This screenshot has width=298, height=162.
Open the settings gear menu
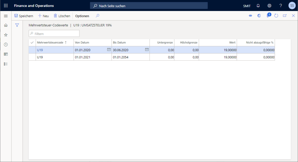269,6
